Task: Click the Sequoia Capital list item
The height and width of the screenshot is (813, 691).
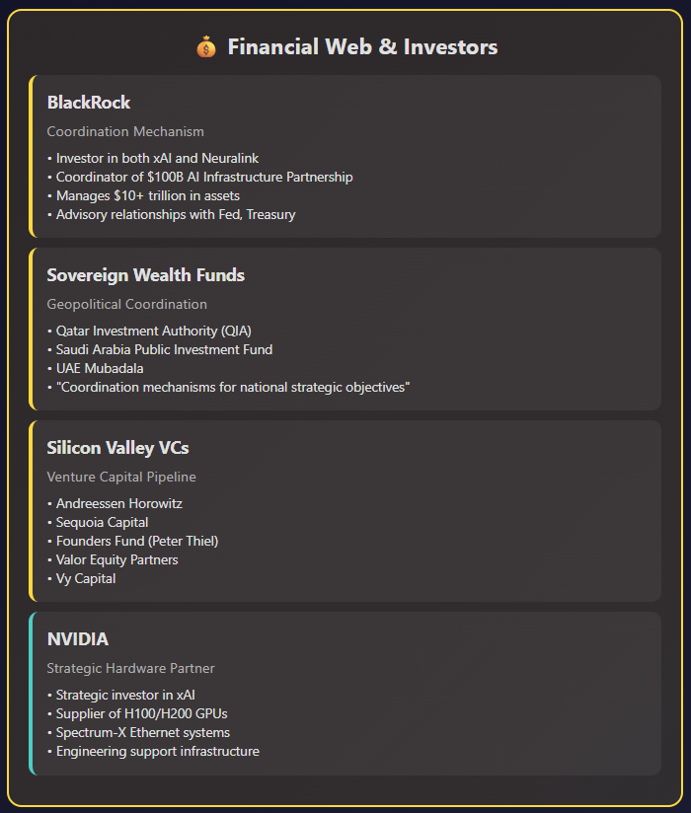Action: (102, 522)
